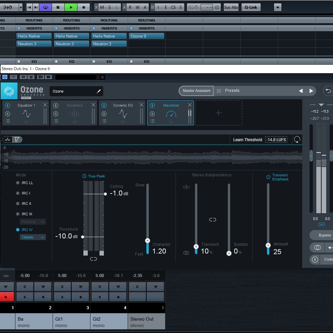The height and width of the screenshot is (333, 333).
Task: Open the Maximizer module preset list
Action: point(152,121)
